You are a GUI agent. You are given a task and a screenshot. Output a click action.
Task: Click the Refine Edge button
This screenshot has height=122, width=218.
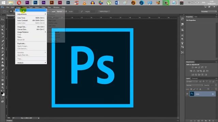(104, 12)
